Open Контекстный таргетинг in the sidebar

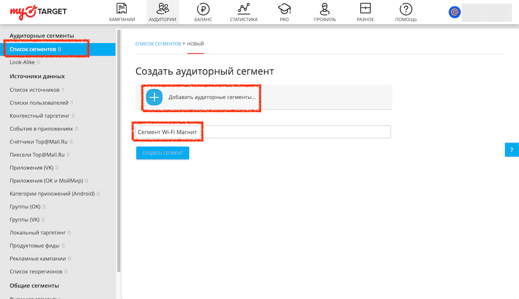(x=40, y=116)
